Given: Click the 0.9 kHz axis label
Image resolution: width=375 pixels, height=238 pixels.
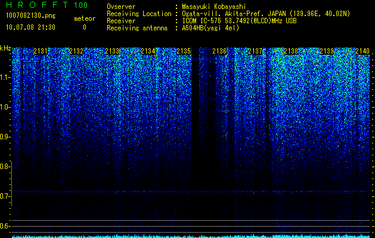Looking at the screenshot, I should point(5,137).
